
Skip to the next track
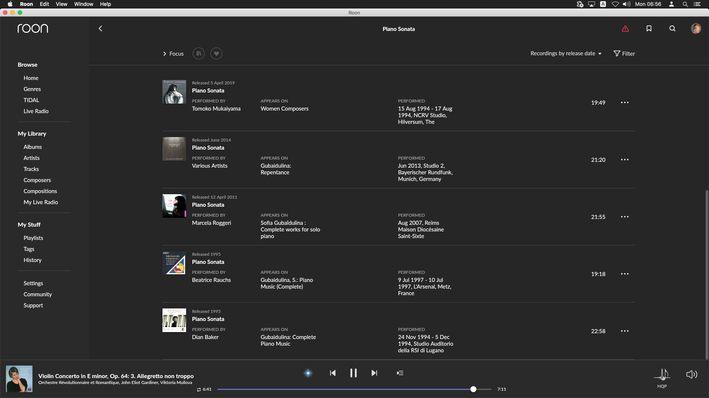point(374,373)
